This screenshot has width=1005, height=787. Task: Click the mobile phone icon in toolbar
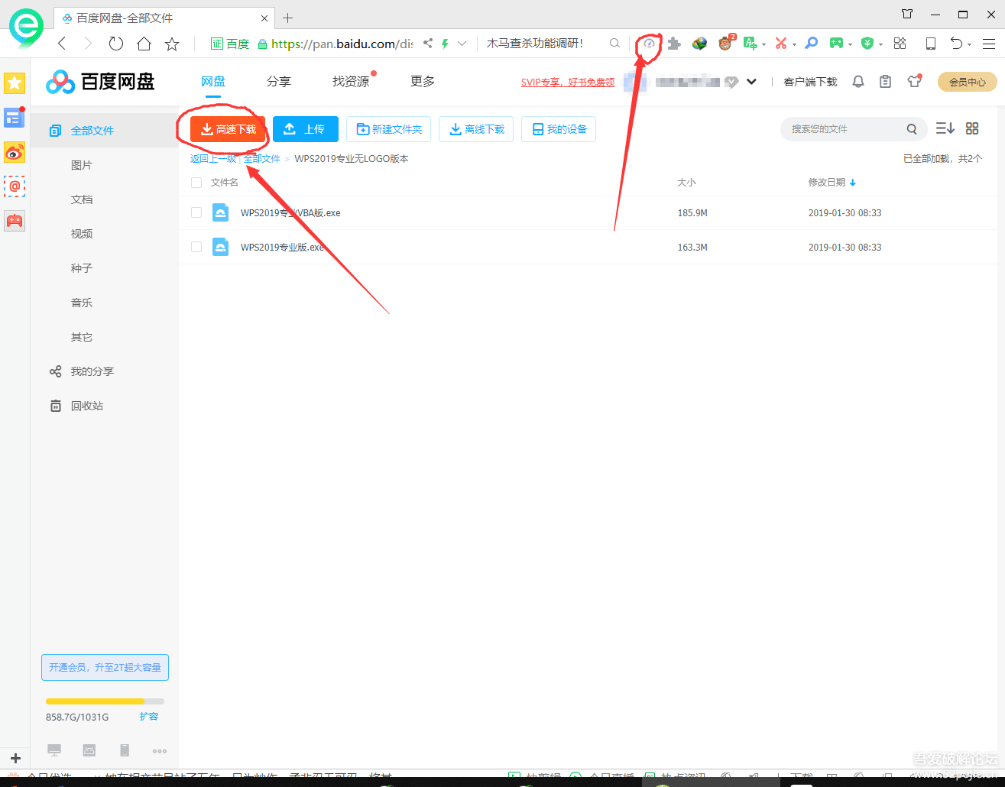[x=931, y=44]
